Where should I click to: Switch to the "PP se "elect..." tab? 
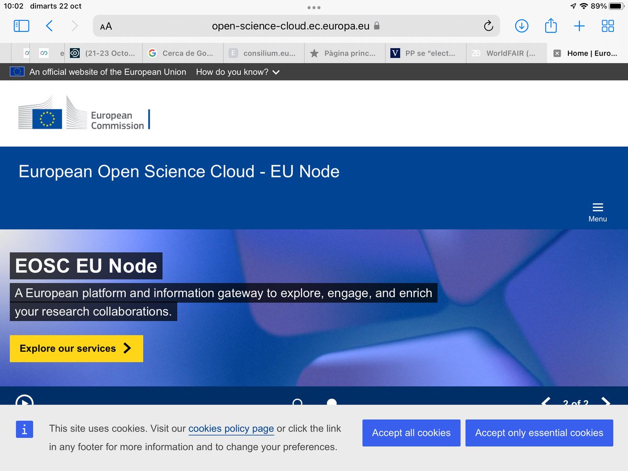(x=425, y=53)
